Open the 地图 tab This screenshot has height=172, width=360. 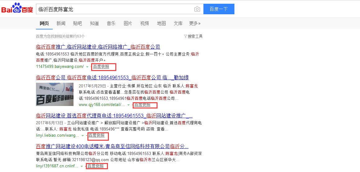point(162,23)
